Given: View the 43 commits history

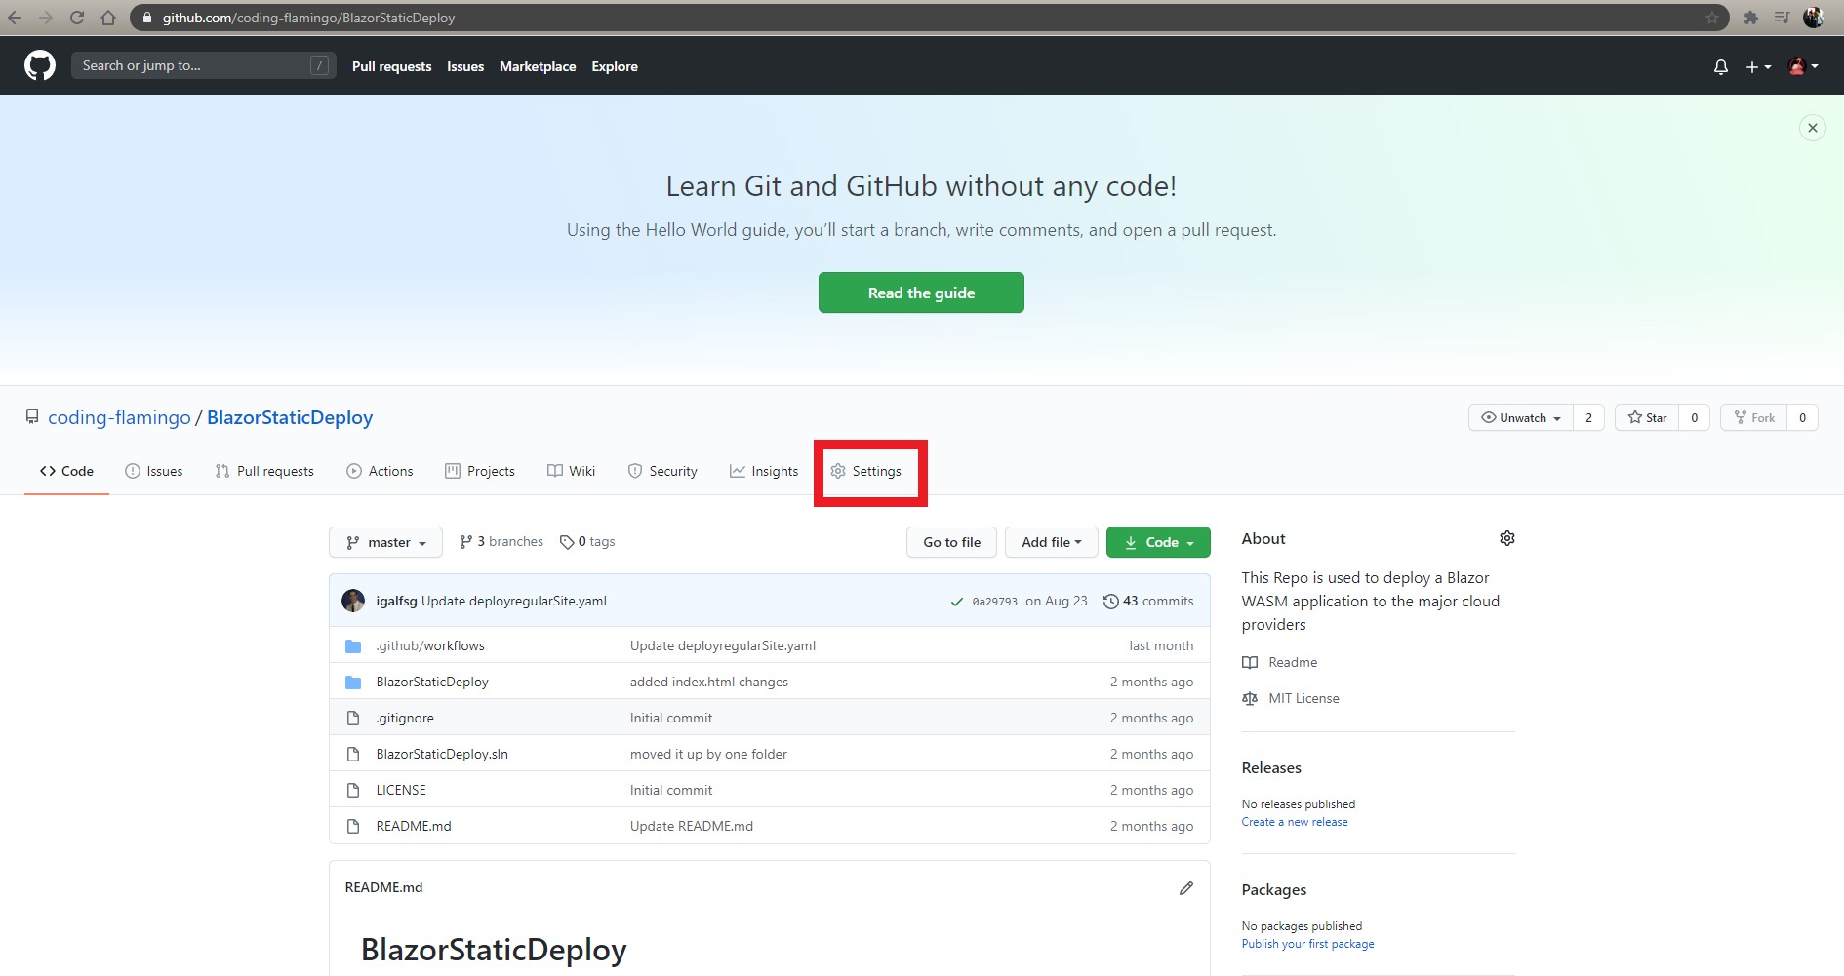Looking at the screenshot, I should coord(1148,601).
